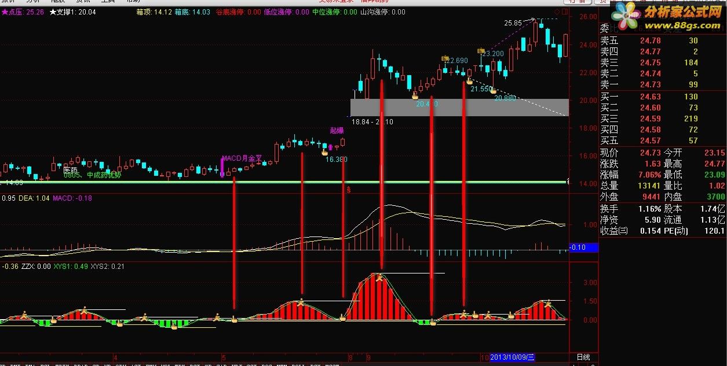Click the 净资 value 5.90
727x366 pixels.
pyautogui.click(x=652, y=220)
